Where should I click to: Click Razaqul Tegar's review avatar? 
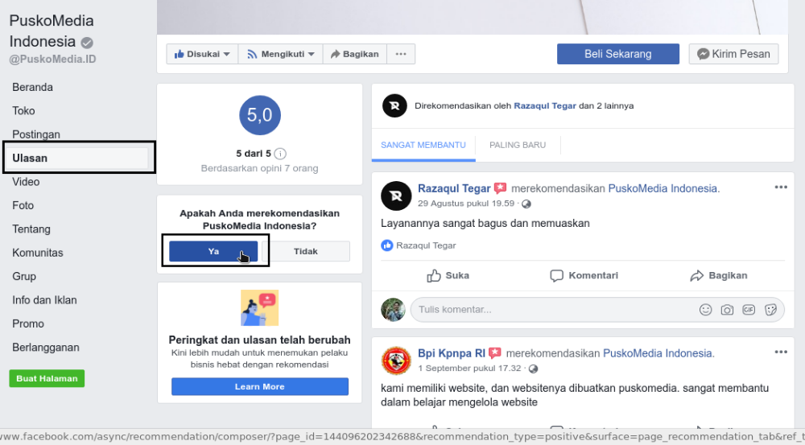click(x=396, y=196)
